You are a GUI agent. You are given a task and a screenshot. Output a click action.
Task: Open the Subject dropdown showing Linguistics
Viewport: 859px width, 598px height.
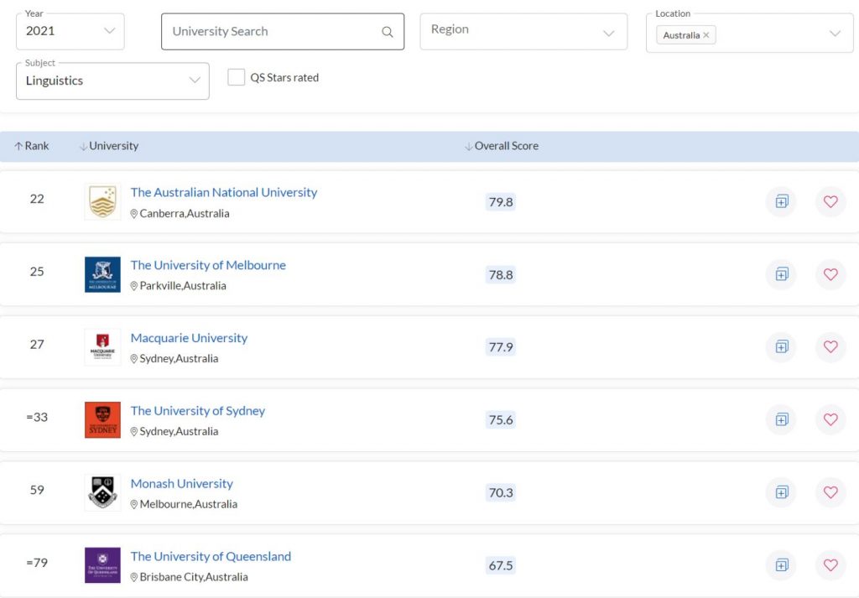click(113, 81)
